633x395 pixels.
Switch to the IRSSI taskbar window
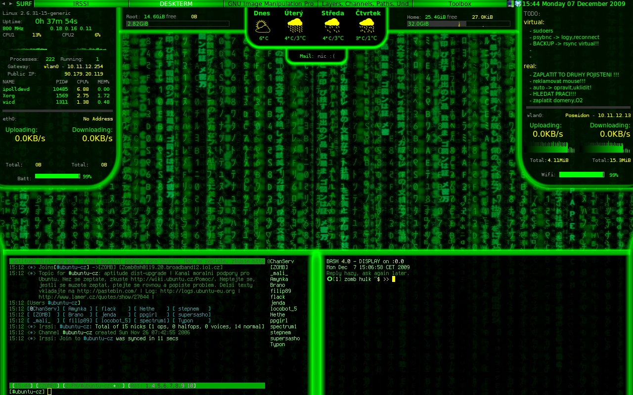point(81,3)
